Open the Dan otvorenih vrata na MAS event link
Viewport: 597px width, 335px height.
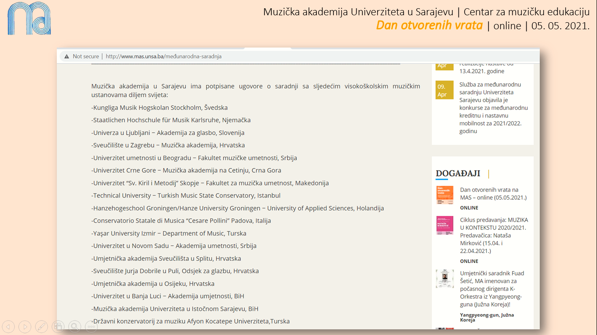click(x=493, y=194)
